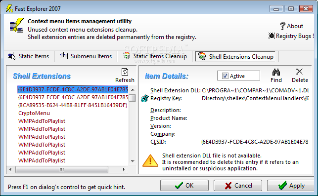
Task: Confirm with the OK button
Action: [184, 186]
